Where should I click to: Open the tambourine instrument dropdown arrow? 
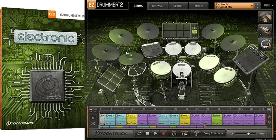(260, 48)
